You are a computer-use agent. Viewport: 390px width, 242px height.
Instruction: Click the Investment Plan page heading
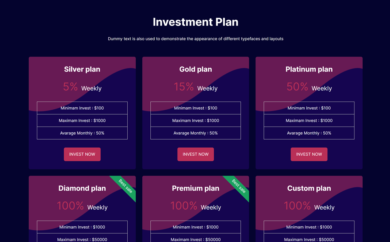196,22
